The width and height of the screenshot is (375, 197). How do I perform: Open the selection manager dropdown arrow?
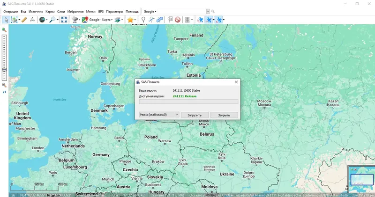click(x=19, y=20)
